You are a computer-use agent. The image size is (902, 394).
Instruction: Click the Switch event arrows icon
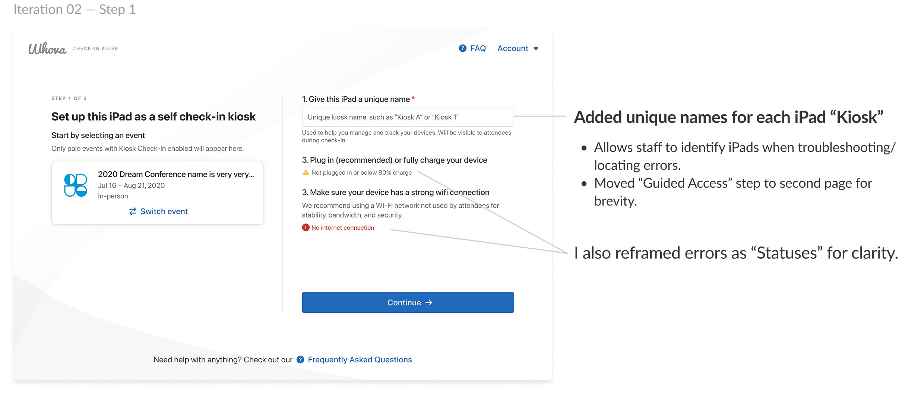[x=133, y=212]
